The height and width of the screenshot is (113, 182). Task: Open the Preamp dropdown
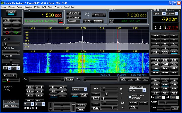coord(18,68)
